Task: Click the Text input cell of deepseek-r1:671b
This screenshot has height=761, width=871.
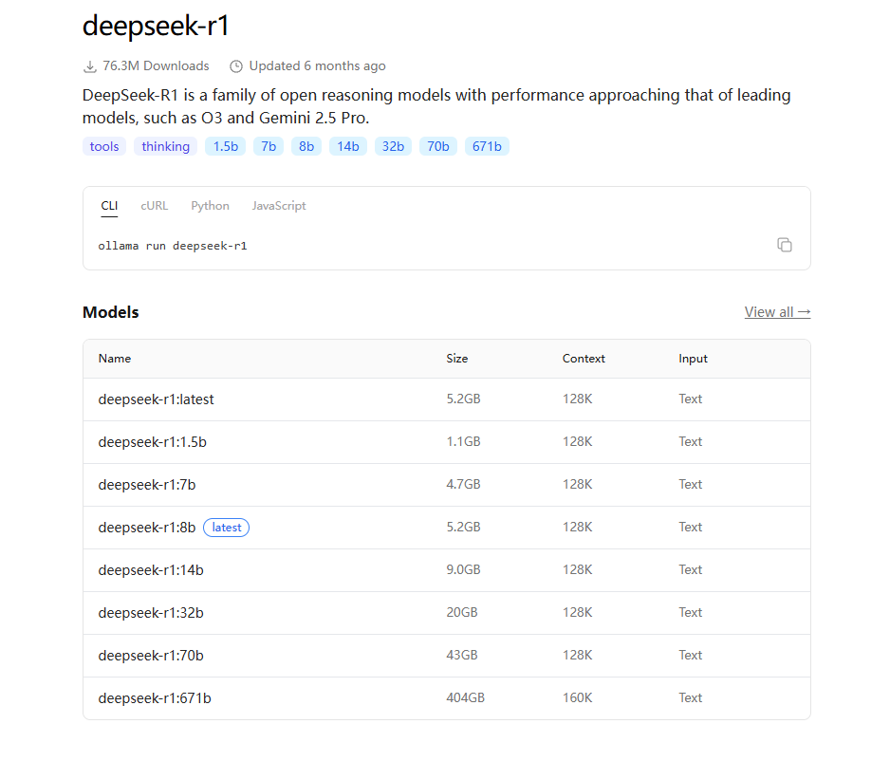Action: (691, 698)
